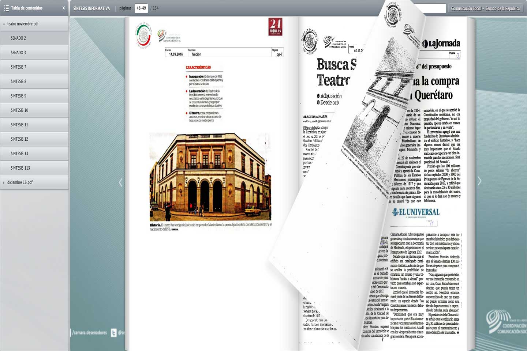
Task: Click the El Universal newspaper logo
Action: [x=416, y=212]
